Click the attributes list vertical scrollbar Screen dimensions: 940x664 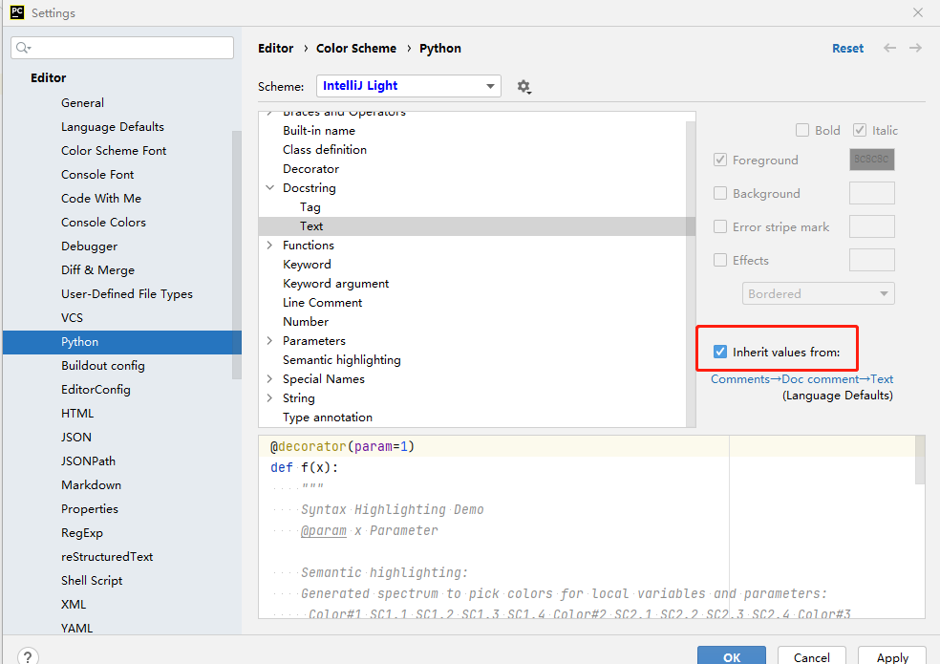click(691, 274)
